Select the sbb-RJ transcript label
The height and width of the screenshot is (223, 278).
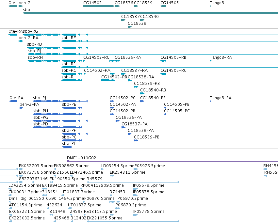coord(34,51)
